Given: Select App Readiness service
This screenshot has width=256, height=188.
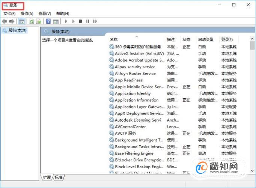Looking at the screenshot, I should pyautogui.click(x=173, y=80).
